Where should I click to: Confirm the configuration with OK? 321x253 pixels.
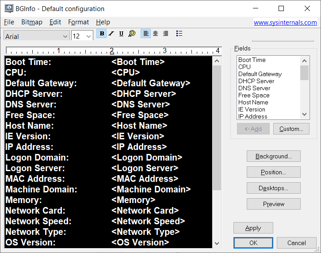(x=253, y=243)
